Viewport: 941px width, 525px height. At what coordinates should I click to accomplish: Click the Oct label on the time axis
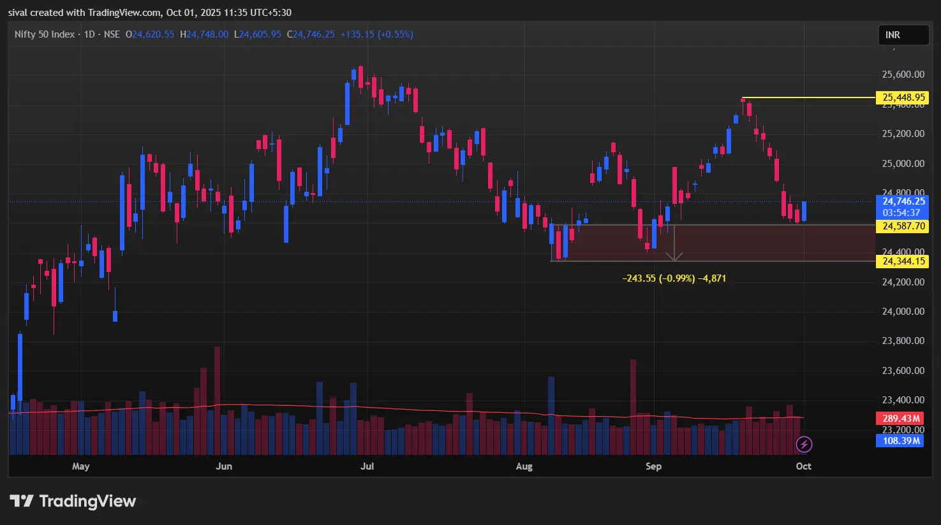803,466
